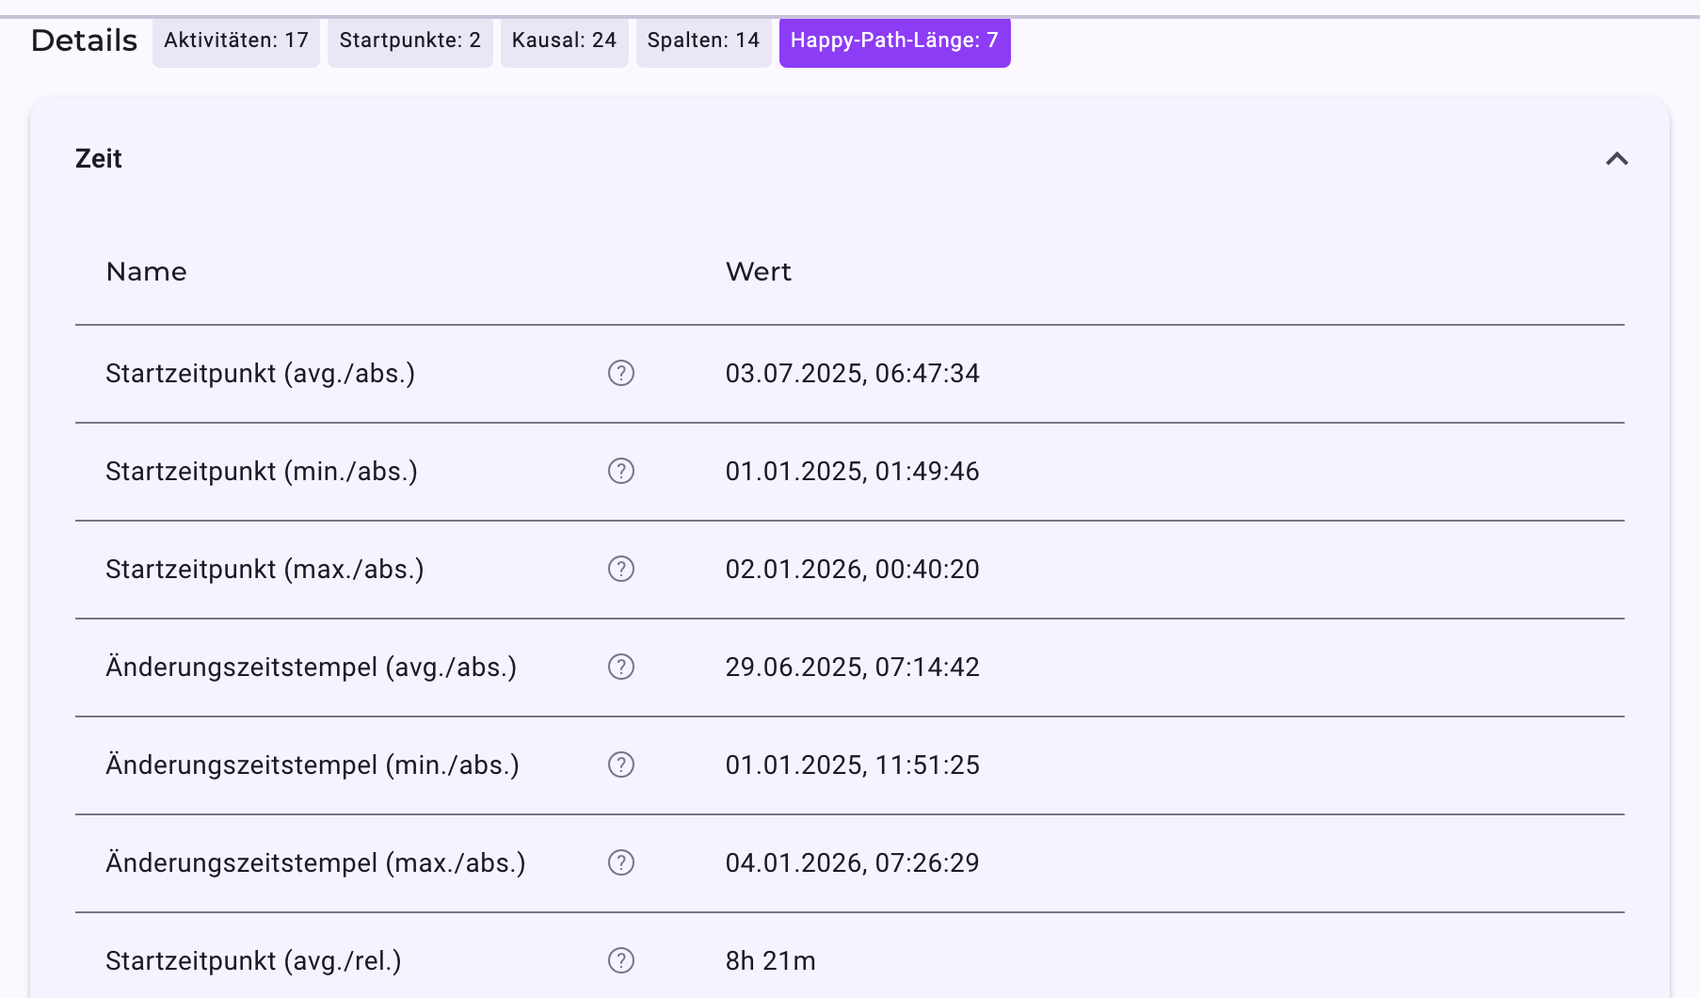Viewport: 1700px width, 998px height.
Task: Click help icon for Startzeitpunkt (min./abs.)
Action: tap(621, 472)
